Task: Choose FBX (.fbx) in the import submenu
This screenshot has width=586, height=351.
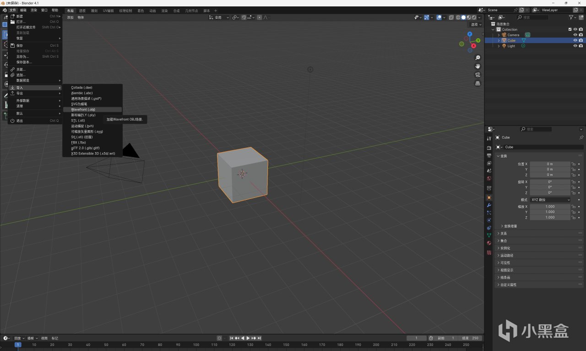Action: [x=92, y=143]
